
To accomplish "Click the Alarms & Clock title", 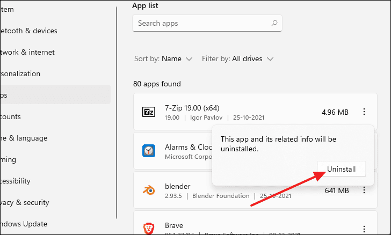I will [x=189, y=147].
